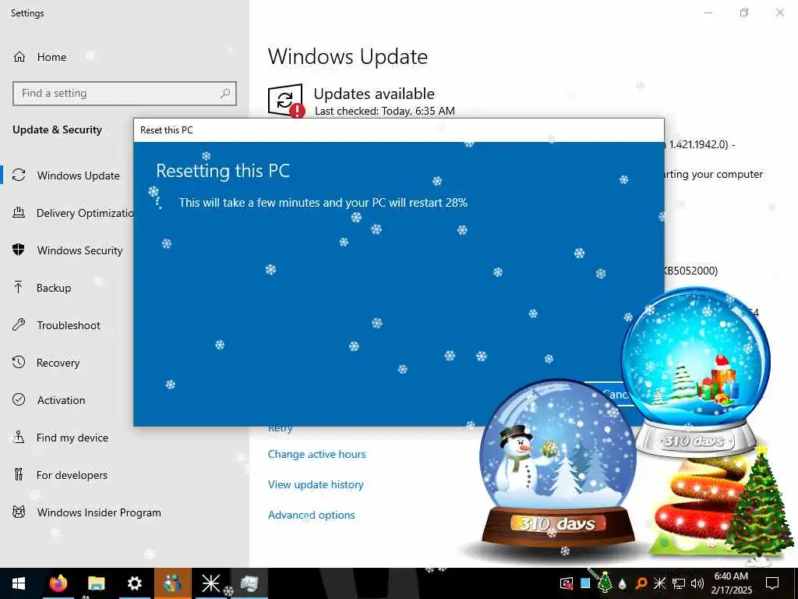This screenshot has width=798, height=599.
Task: Click the search magnifier in Find a setting
Action: tap(225, 94)
